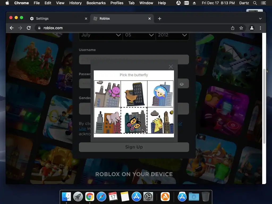272x204 pixels.
Task: Click the Dartz user name in menu bar
Action: pos(244,3)
